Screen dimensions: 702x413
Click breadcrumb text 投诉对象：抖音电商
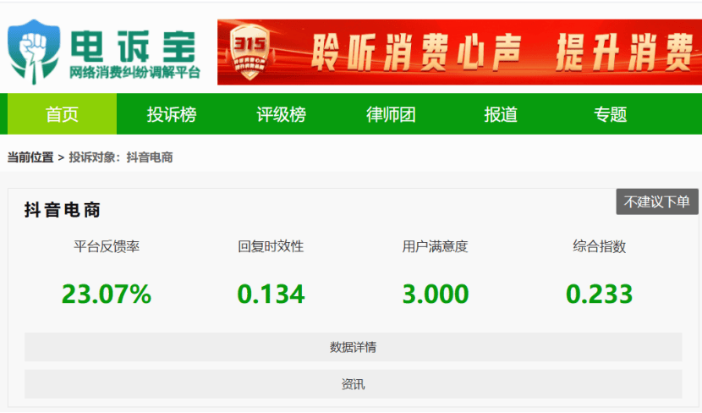pyautogui.click(x=121, y=157)
